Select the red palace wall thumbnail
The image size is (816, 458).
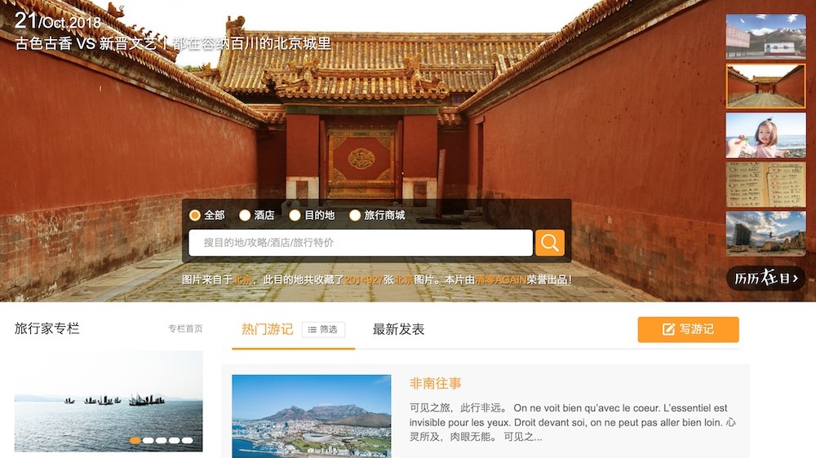(x=765, y=86)
